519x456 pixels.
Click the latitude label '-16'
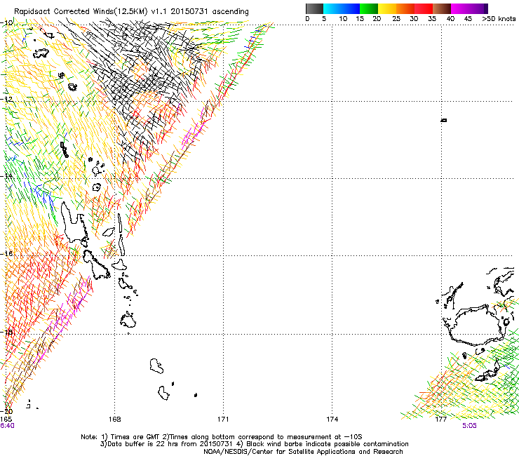click(x=7, y=253)
